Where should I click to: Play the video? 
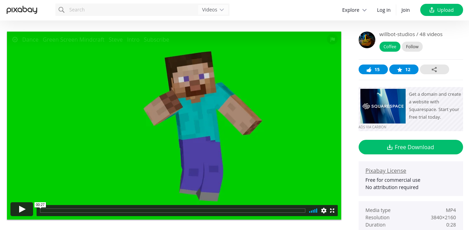tap(22, 209)
